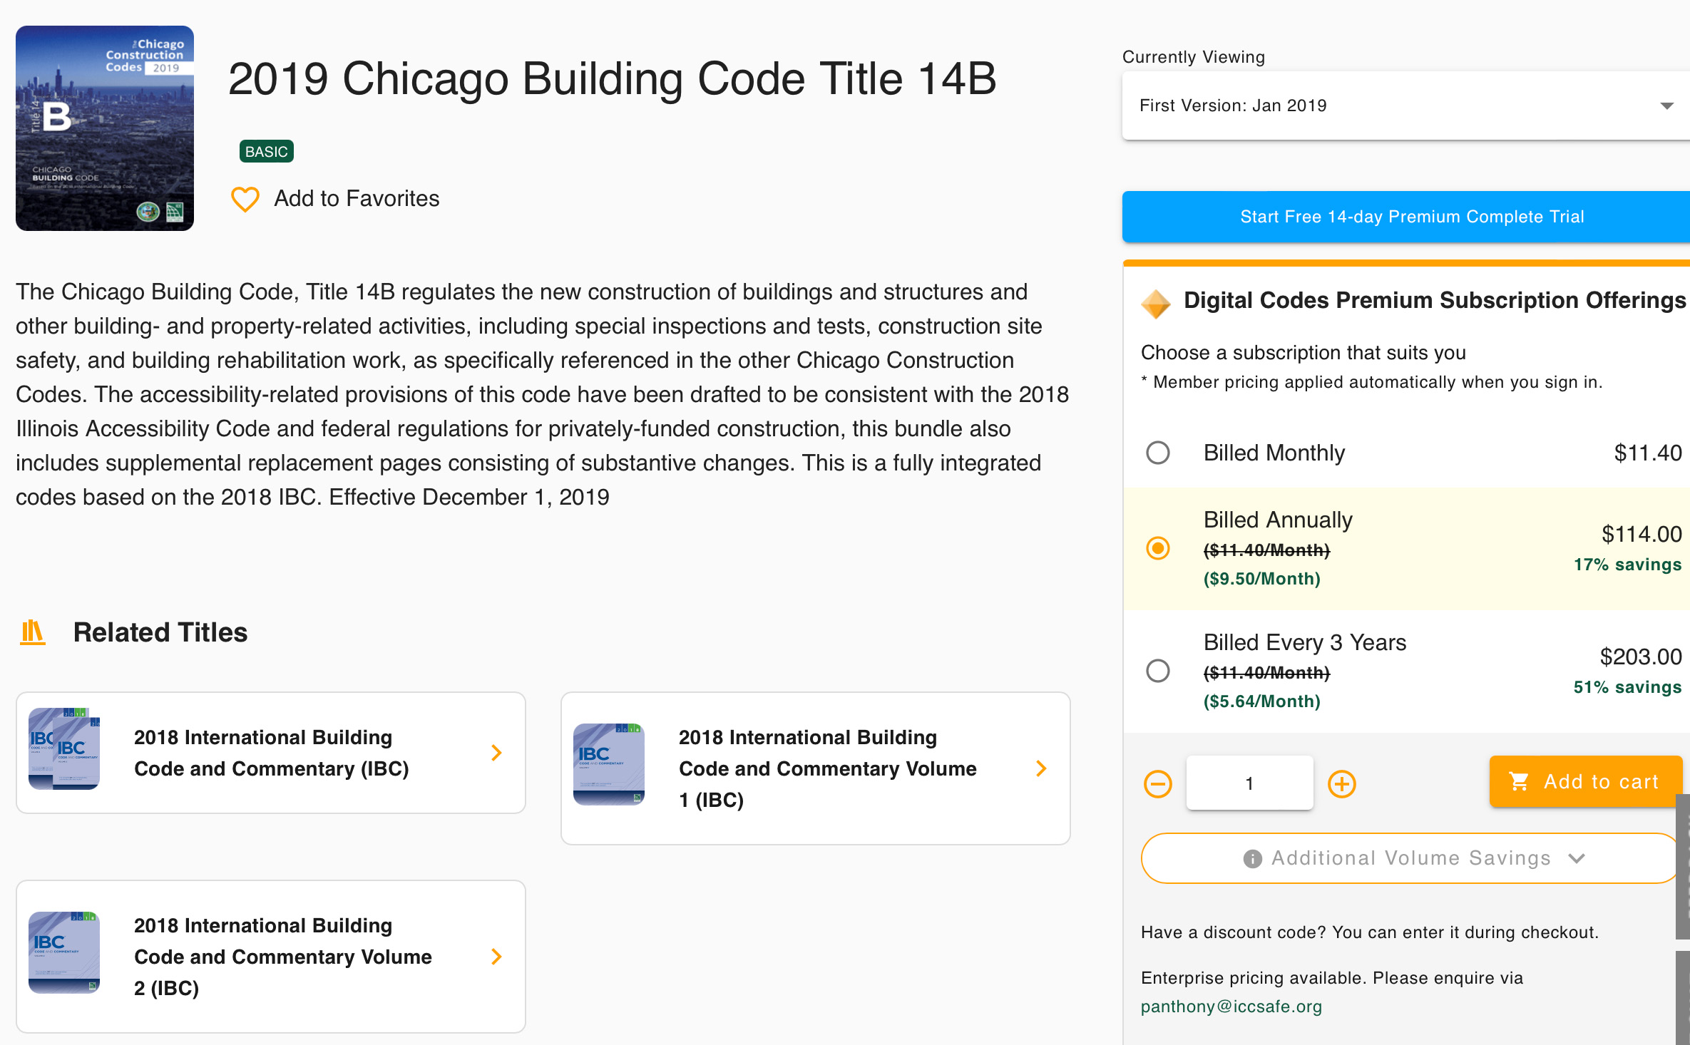Click the ($9.50/Month) text
This screenshot has height=1045, width=1690.
point(1262,579)
